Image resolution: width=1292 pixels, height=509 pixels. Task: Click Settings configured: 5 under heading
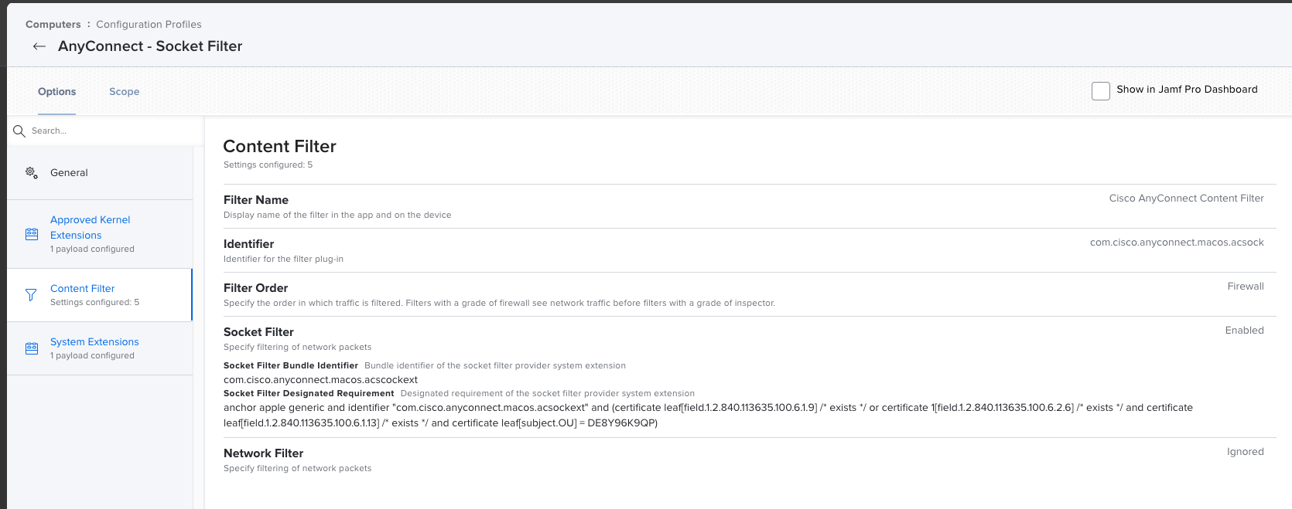[x=268, y=165]
